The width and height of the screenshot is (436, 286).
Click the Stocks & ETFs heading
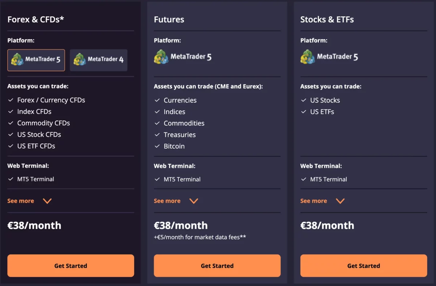click(327, 20)
